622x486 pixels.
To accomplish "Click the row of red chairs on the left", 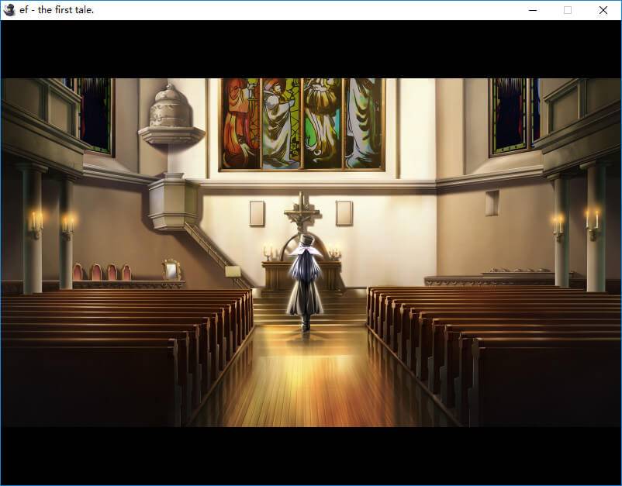I will pyautogui.click(x=102, y=272).
